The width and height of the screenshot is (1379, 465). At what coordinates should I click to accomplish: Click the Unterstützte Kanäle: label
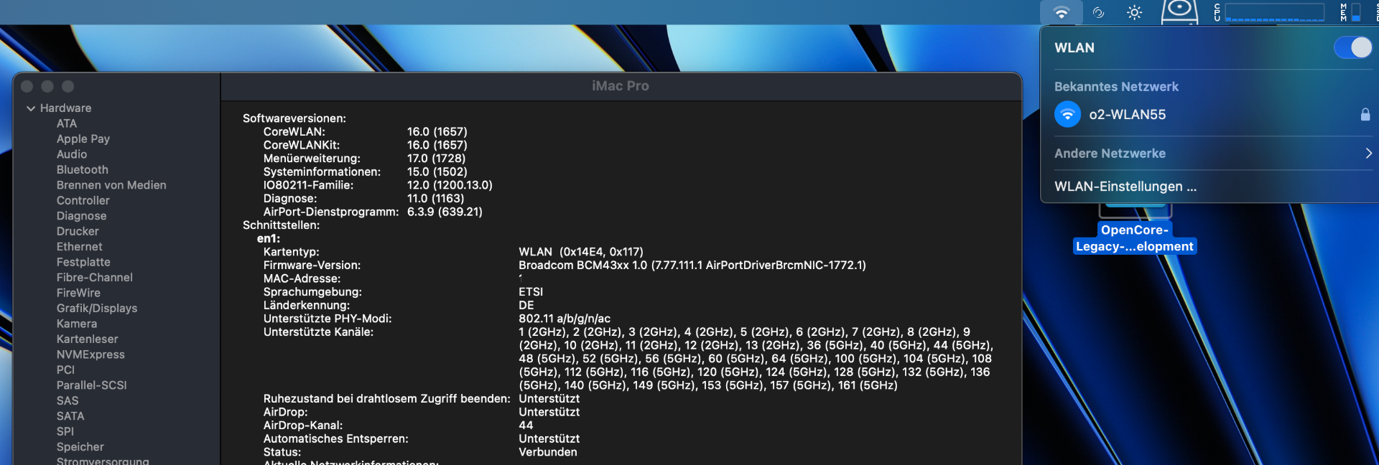(318, 332)
